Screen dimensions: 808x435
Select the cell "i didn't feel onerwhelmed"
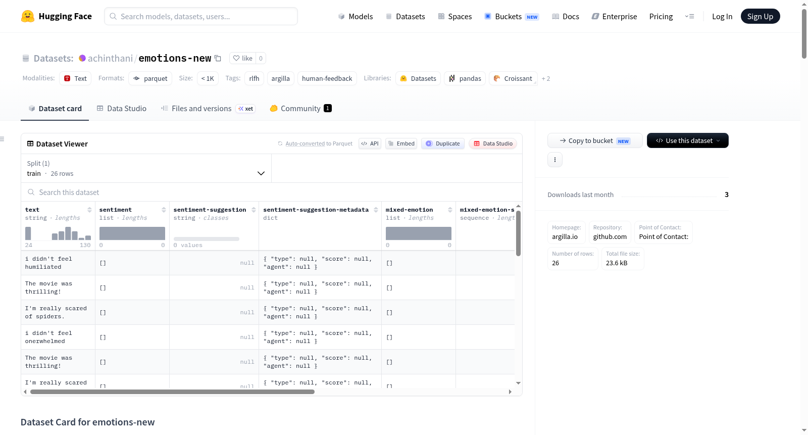(58, 337)
